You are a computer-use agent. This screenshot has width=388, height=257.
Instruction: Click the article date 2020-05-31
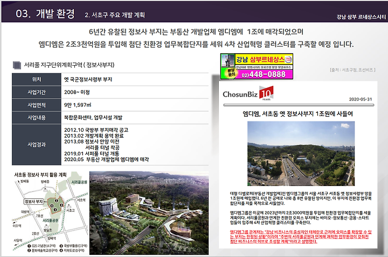[361, 99]
